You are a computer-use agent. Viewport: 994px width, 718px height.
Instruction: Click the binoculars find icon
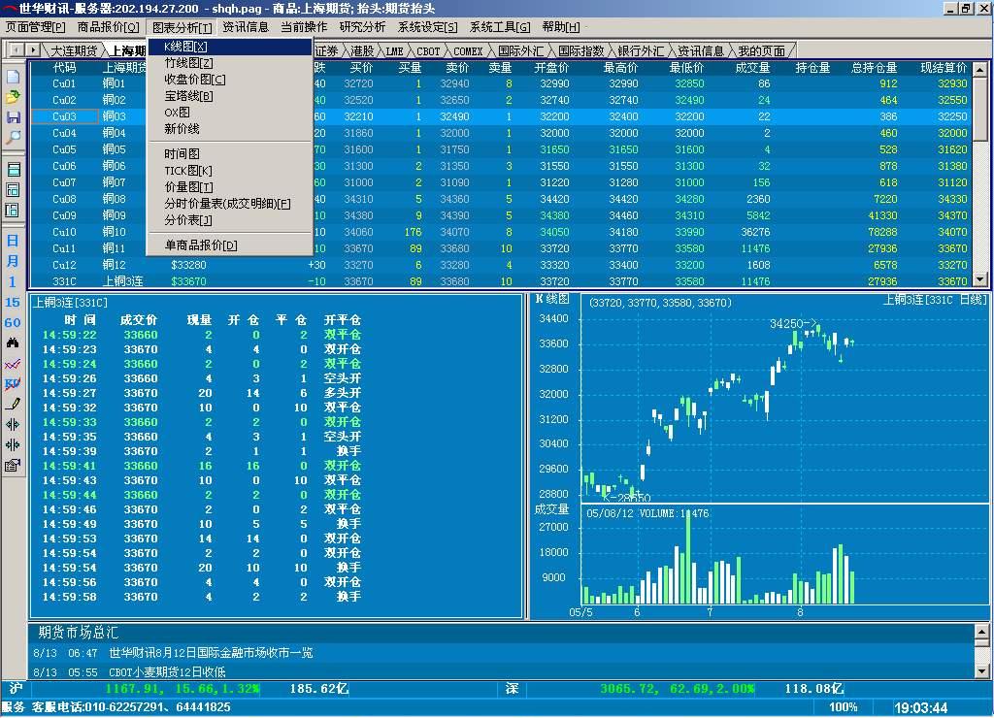[x=13, y=343]
